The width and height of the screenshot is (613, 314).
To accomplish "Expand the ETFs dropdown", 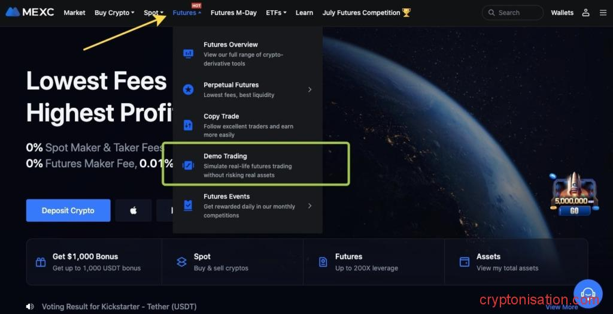I will pyautogui.click(x=276, y=13).
